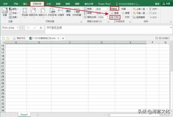
Task: Switch to the 视图 tab
Action: (77, 4)
